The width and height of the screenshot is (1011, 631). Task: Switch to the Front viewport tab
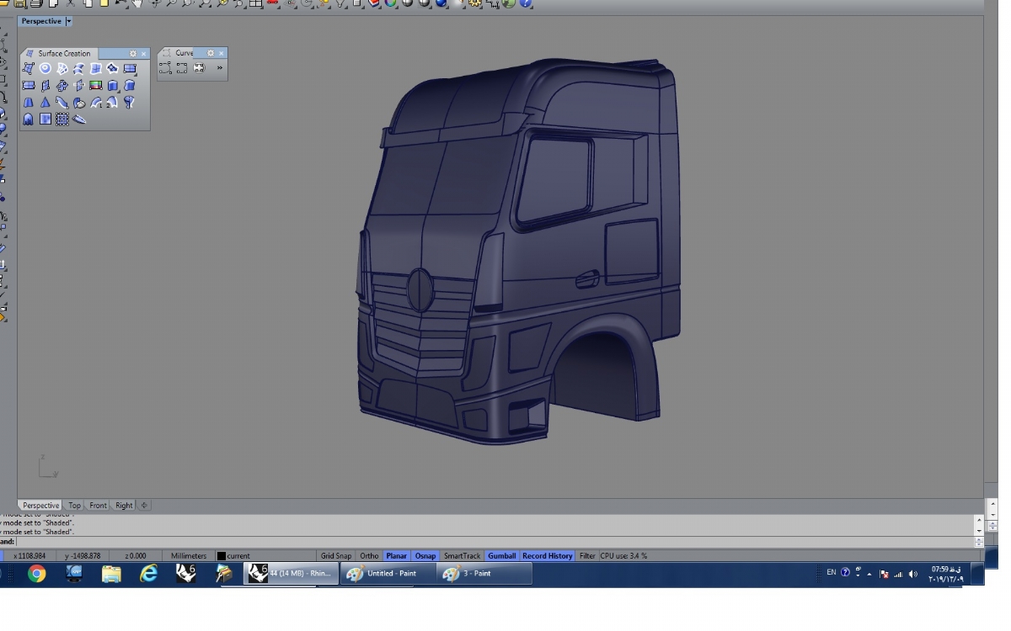pos(99,506)
